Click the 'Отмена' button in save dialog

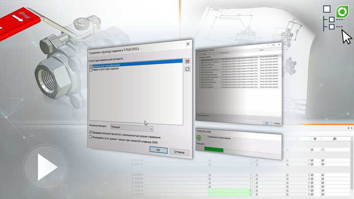[179, 152]
